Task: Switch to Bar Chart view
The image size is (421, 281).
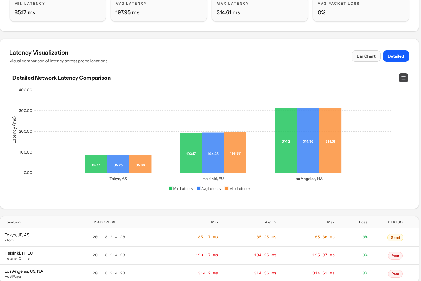Action: (x=366, y=56)
